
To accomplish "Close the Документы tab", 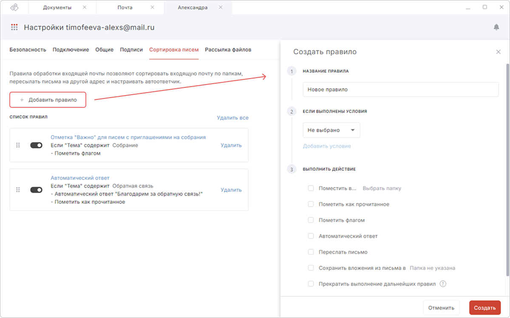I will (x=84, y=8).
